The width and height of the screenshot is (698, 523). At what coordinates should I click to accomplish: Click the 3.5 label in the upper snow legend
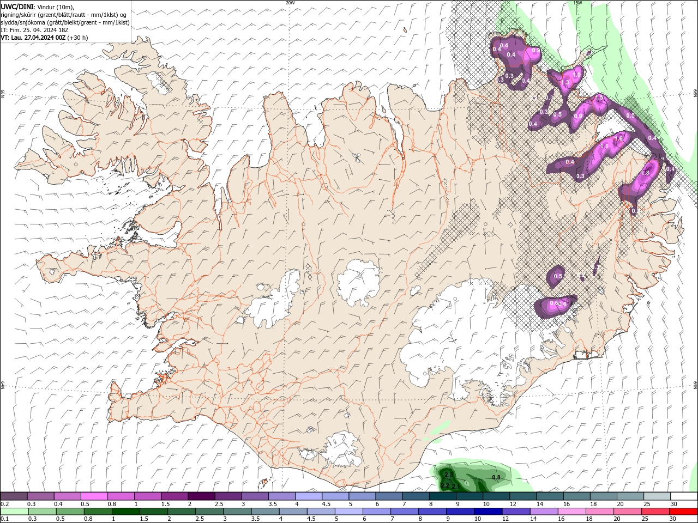273,504
